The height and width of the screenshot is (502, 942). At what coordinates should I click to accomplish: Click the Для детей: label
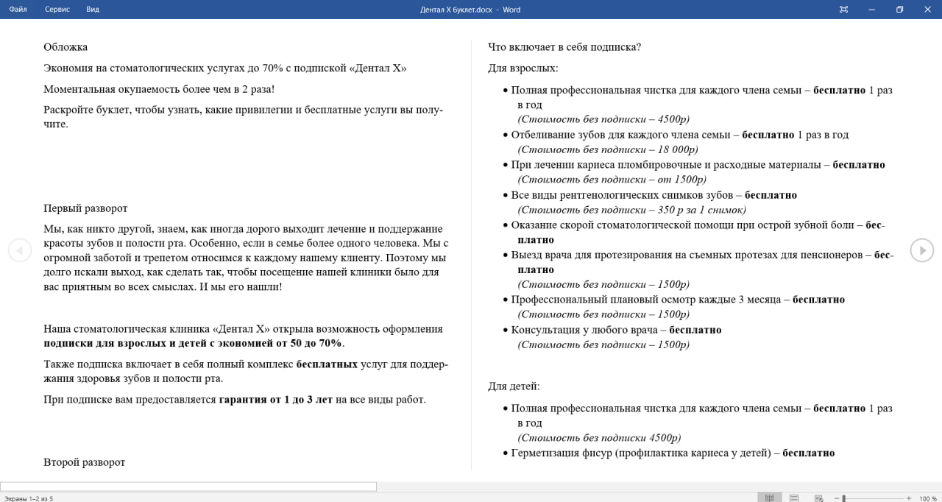(x=514, y=386)
